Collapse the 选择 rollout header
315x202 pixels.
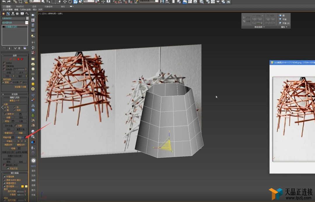point(15,56)
